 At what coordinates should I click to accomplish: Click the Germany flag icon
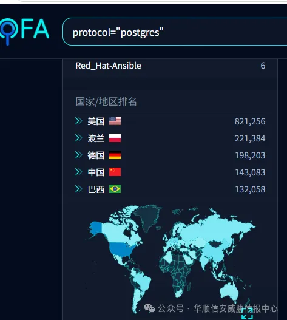coord(115,155)
